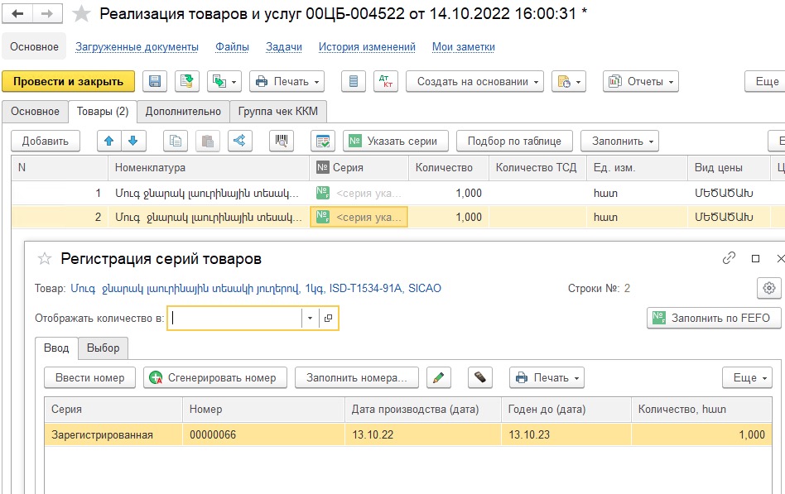The image size is (785, 494).
Task: Click the Заполнить по FEFO button
Action: tap(714, 318)
